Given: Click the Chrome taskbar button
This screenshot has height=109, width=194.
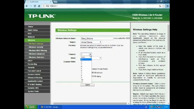Looking at the screenshot, I should [51, 107].
